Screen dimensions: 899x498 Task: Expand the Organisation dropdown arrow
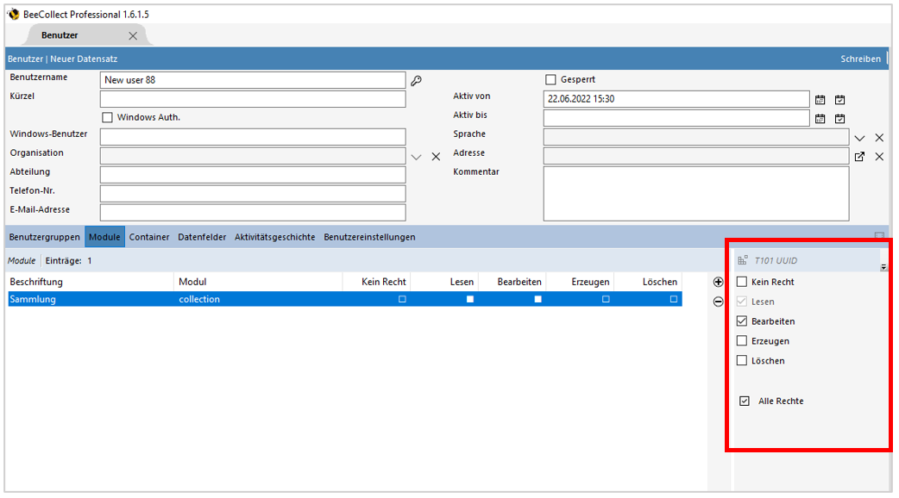416,157
